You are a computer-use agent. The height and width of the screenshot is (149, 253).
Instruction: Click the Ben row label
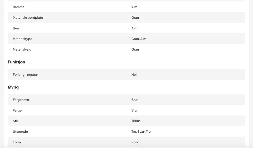point(16,28)
